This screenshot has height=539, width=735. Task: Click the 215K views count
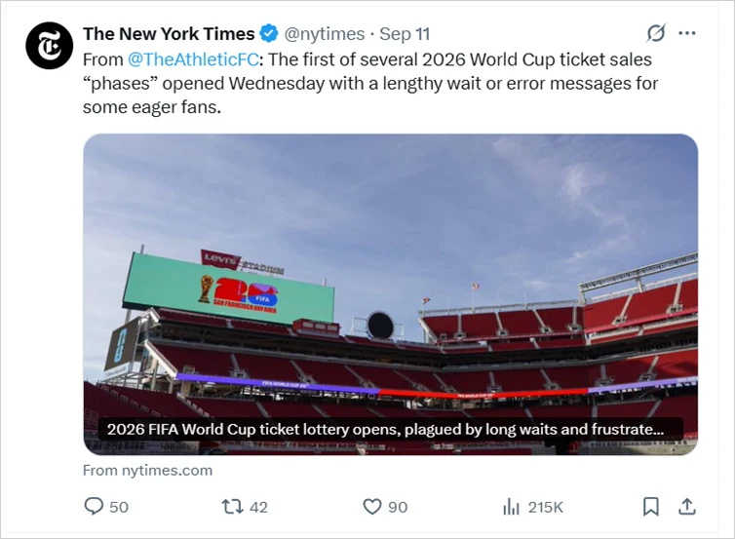click(x=546, y=507)
